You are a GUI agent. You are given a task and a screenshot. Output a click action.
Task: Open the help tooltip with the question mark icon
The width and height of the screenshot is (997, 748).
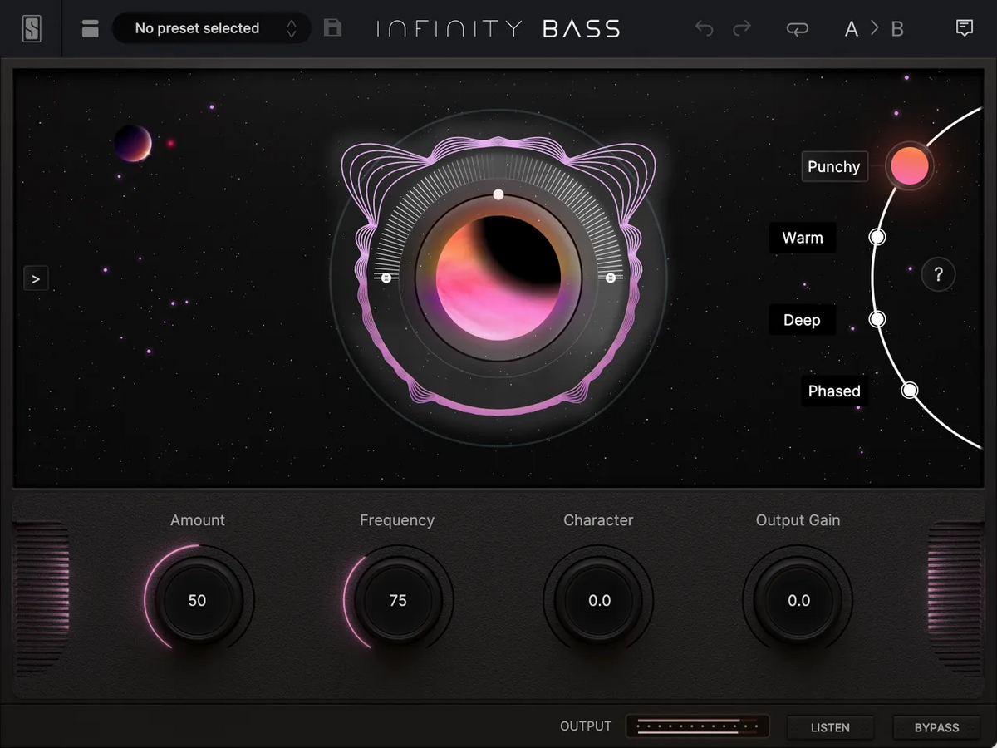point(938,274)
